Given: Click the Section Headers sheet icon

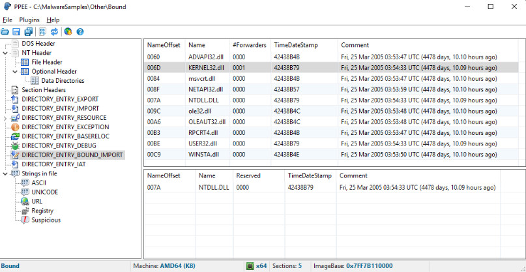Looking at the screenshot, I should click(15, 90).
